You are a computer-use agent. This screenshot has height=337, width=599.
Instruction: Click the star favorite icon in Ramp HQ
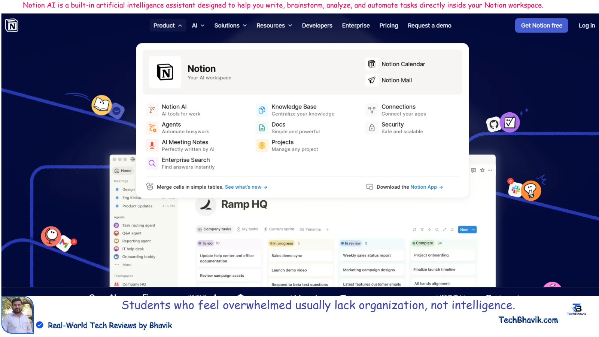pyautogui.click(x=482, y=170)
